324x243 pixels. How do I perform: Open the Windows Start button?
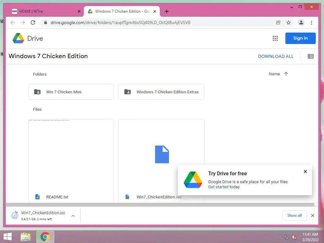8,237
